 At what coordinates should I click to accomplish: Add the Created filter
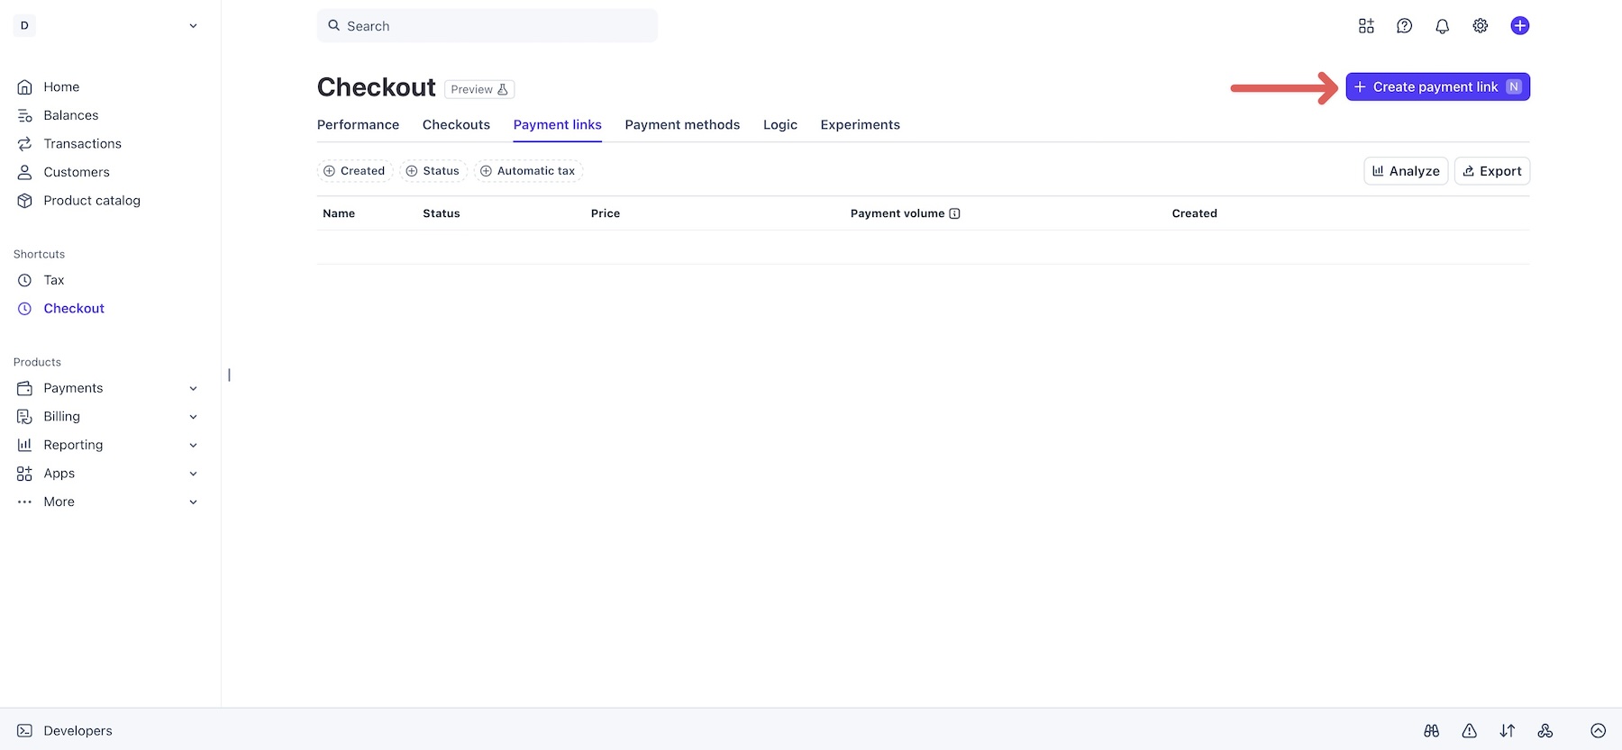[x=355, y=171]
